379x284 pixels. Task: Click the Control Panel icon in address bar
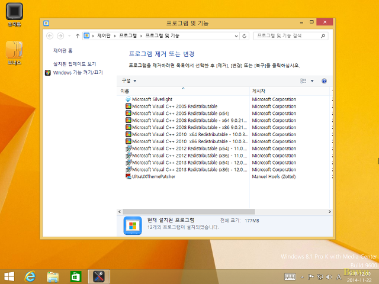[86, 35]
